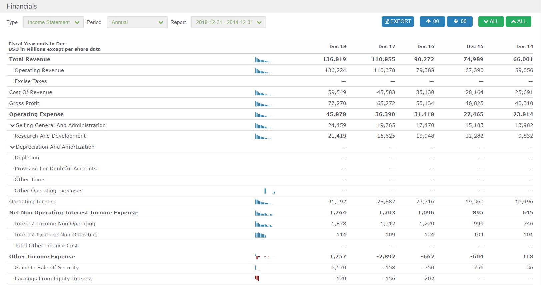Open the Gross Profit sparkline chart

tap(264, 104)
